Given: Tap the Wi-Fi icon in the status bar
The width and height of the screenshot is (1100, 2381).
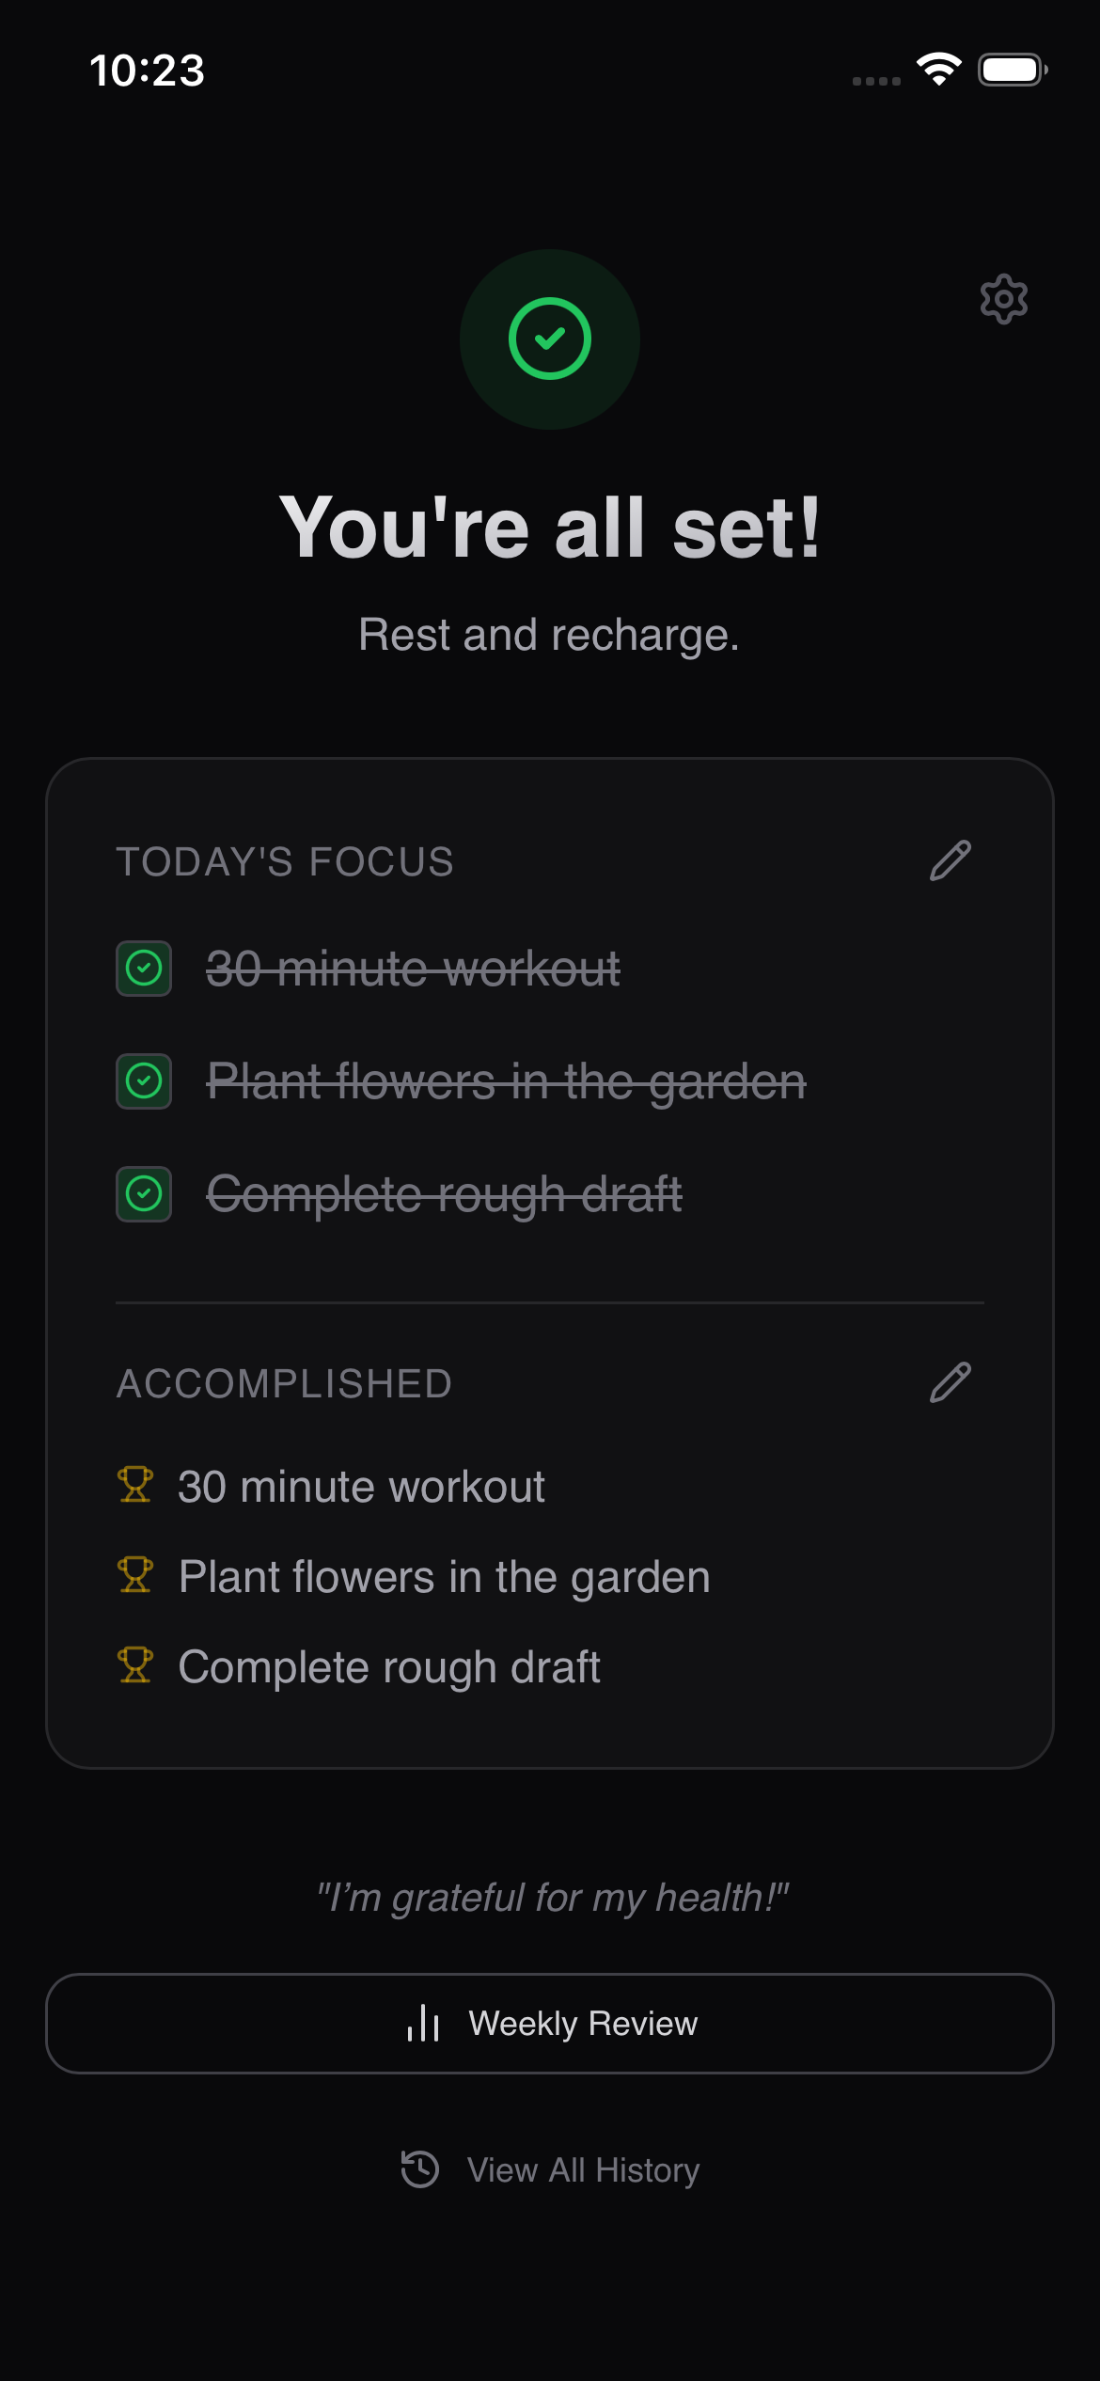Looking at the screenshot, I should (938, 69).
